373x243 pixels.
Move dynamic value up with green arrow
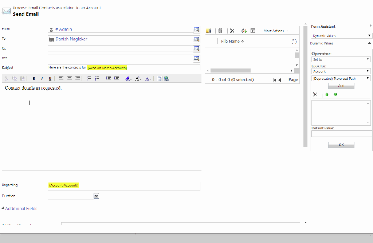(x=327, y=95)
